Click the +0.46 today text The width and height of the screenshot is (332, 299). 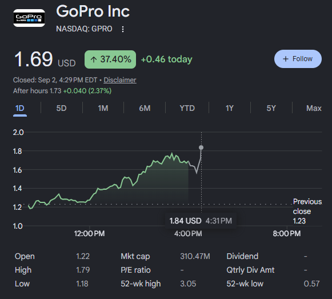click(x=166, y=59)
